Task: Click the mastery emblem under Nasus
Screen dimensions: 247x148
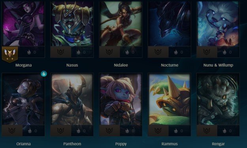Action: 60,52
